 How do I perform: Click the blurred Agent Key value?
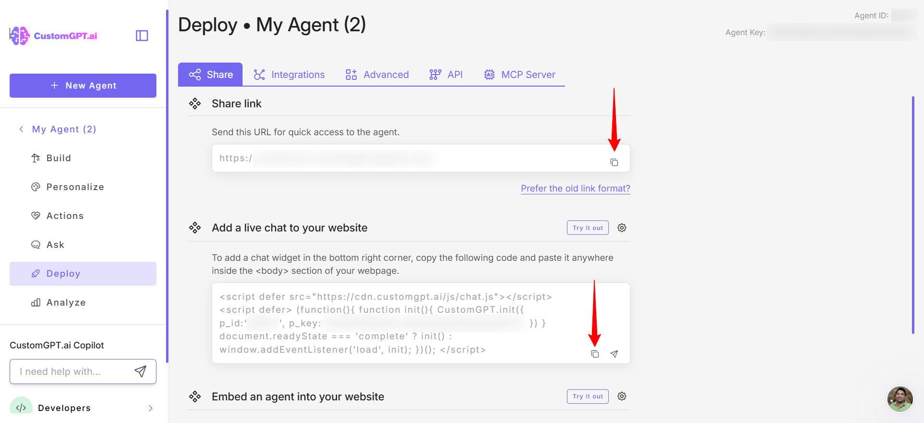pyautogui.click(x=842, y=32)
